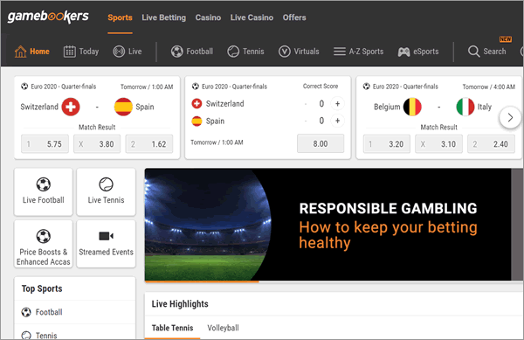Image resolution: width=524 pixels, height=340 pixels.
Task: Open the Casino menu item
Action: 208,17
